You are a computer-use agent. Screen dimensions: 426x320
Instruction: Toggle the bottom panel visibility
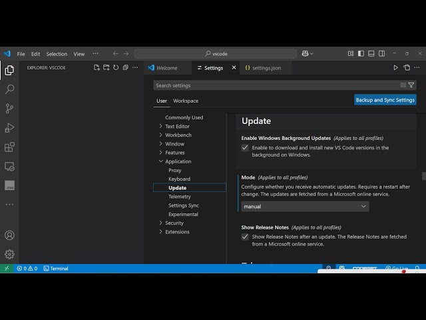click(371, 53)
